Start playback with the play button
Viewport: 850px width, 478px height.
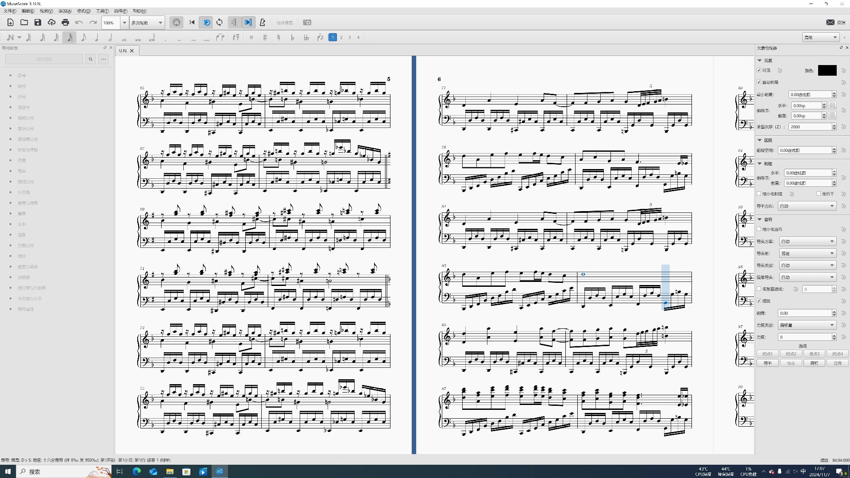click(x=207, y=23)
